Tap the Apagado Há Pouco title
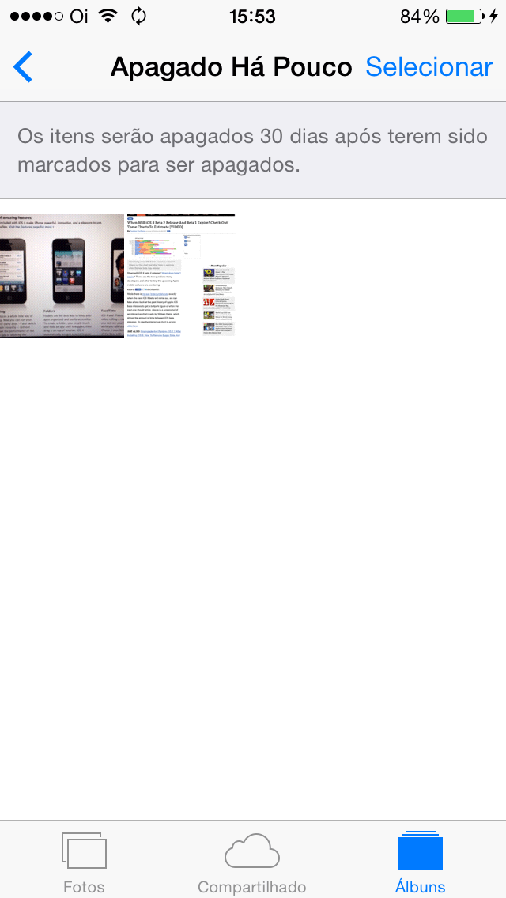 [231, 67]
